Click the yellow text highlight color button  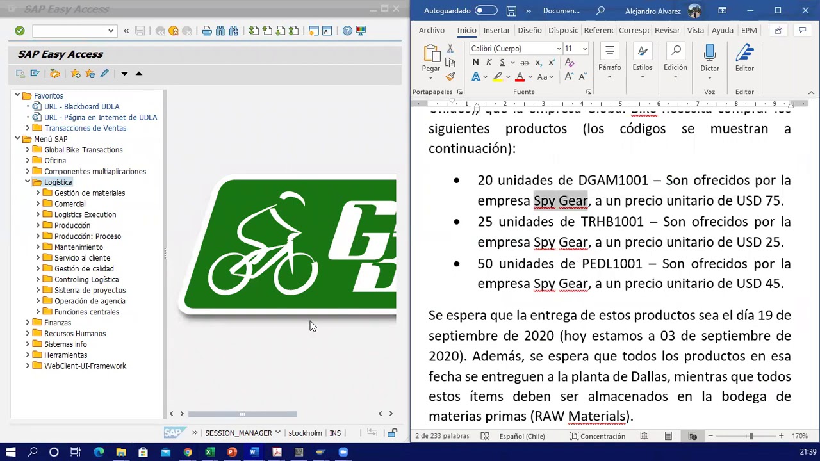tap(498, 77)
